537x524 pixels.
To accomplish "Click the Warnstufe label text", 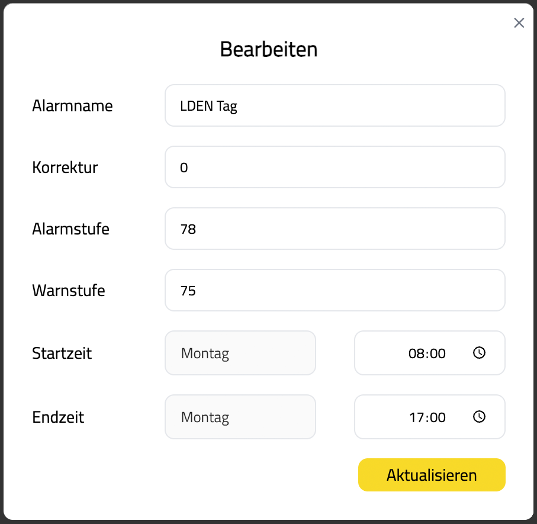I will 69,291.
